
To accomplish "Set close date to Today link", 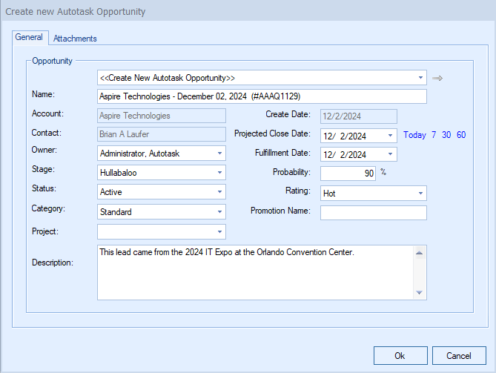I will click(x=414, y=135).
